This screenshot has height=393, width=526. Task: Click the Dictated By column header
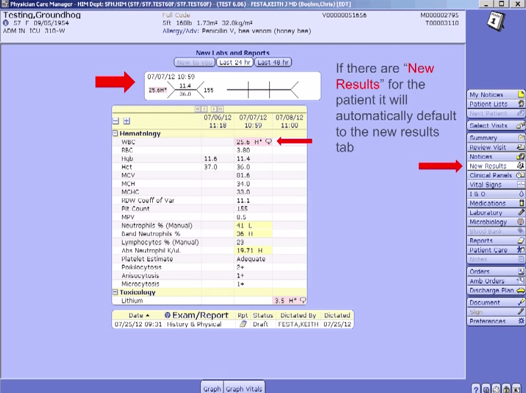298,316
